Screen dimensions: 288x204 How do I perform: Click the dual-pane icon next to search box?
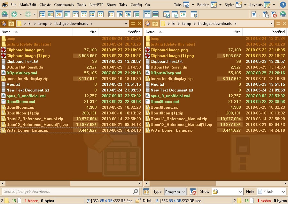[x=146, y=192]
